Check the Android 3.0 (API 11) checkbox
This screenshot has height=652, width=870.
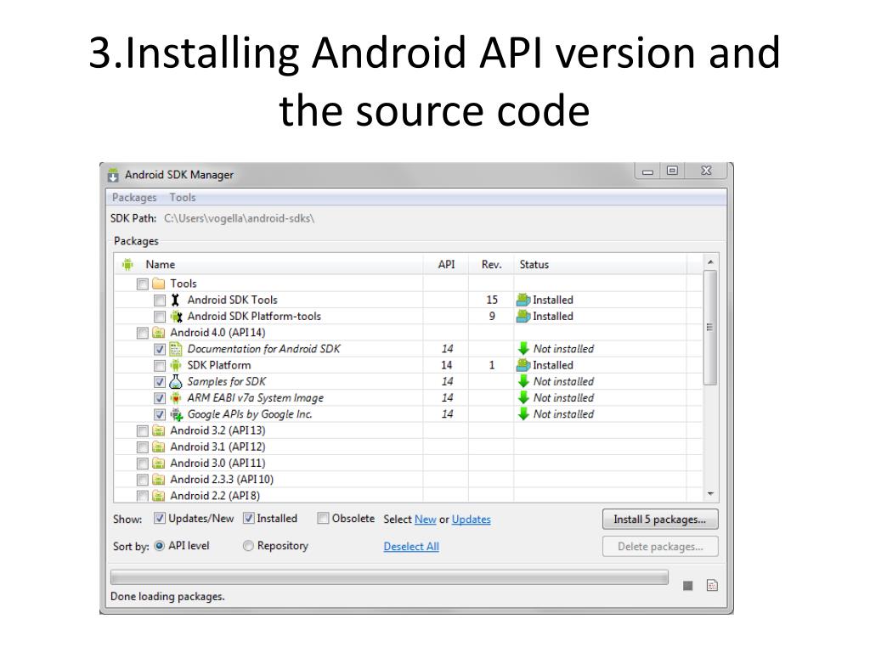[143, 464]
